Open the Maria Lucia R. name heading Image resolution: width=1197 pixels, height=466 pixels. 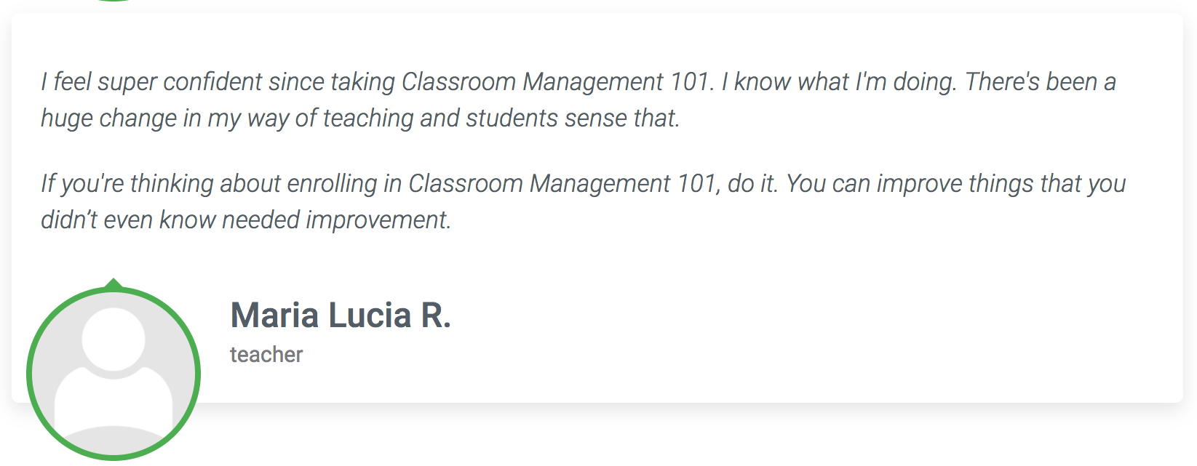(341, 315)
